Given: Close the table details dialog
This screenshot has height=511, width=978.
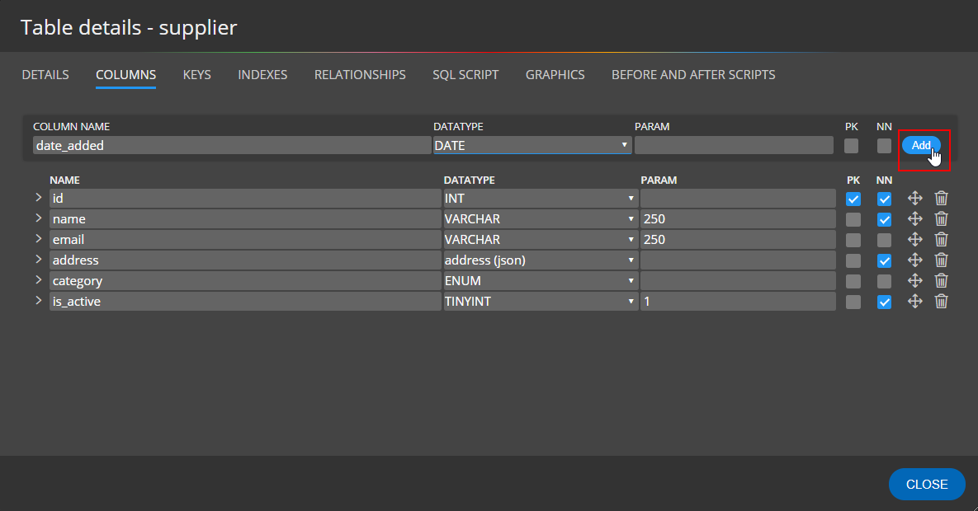Looking at the screenshot, I should [x=927, y=484].
